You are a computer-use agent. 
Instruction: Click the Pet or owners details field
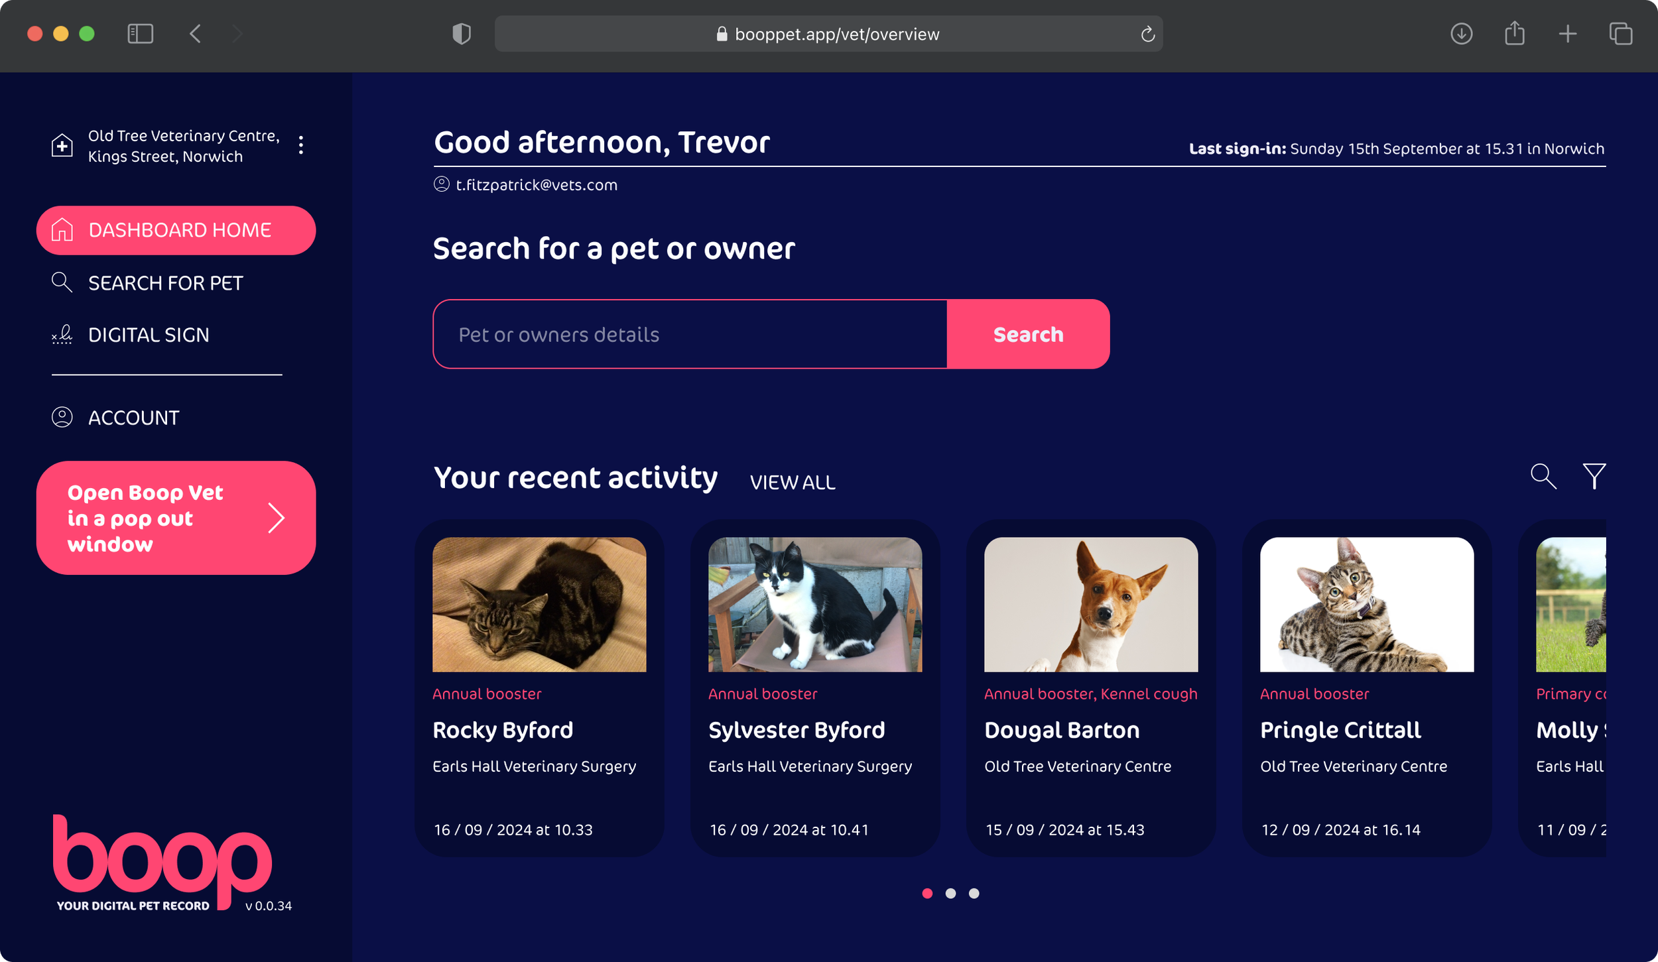point(690,334)
